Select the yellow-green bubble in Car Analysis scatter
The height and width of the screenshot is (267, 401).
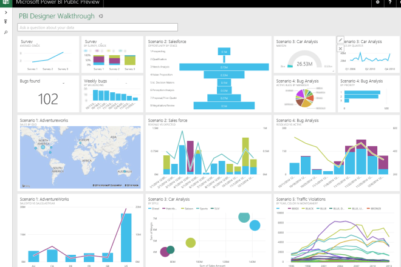coord(191,243)
